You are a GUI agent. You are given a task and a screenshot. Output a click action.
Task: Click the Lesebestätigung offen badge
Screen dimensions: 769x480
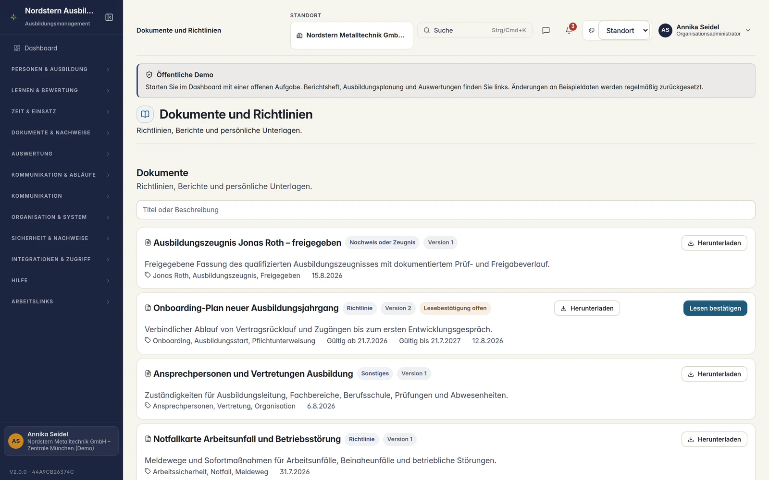pyautogui.click(x=455, y=308)
